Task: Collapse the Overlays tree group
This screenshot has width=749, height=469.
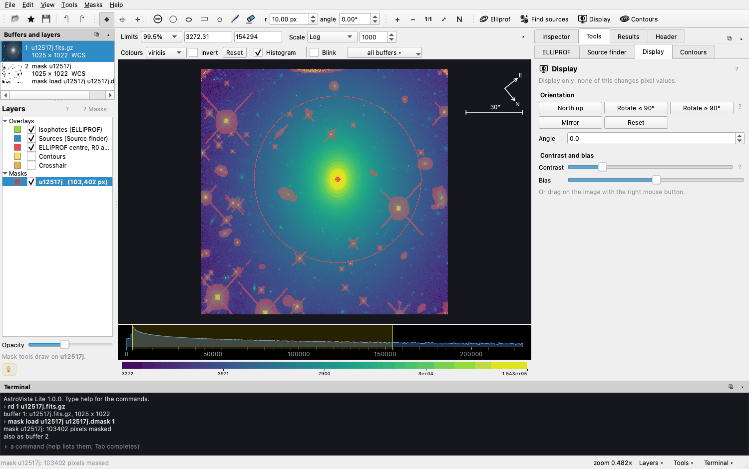Action: [5, 121]
